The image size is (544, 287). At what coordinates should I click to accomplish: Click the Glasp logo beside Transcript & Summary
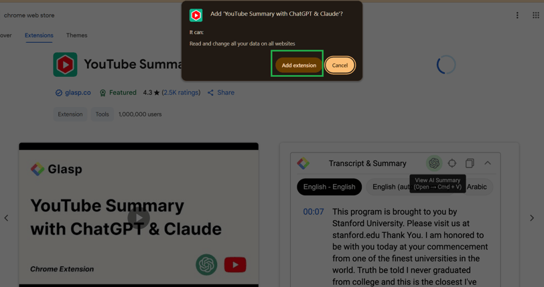pos(303,163)
